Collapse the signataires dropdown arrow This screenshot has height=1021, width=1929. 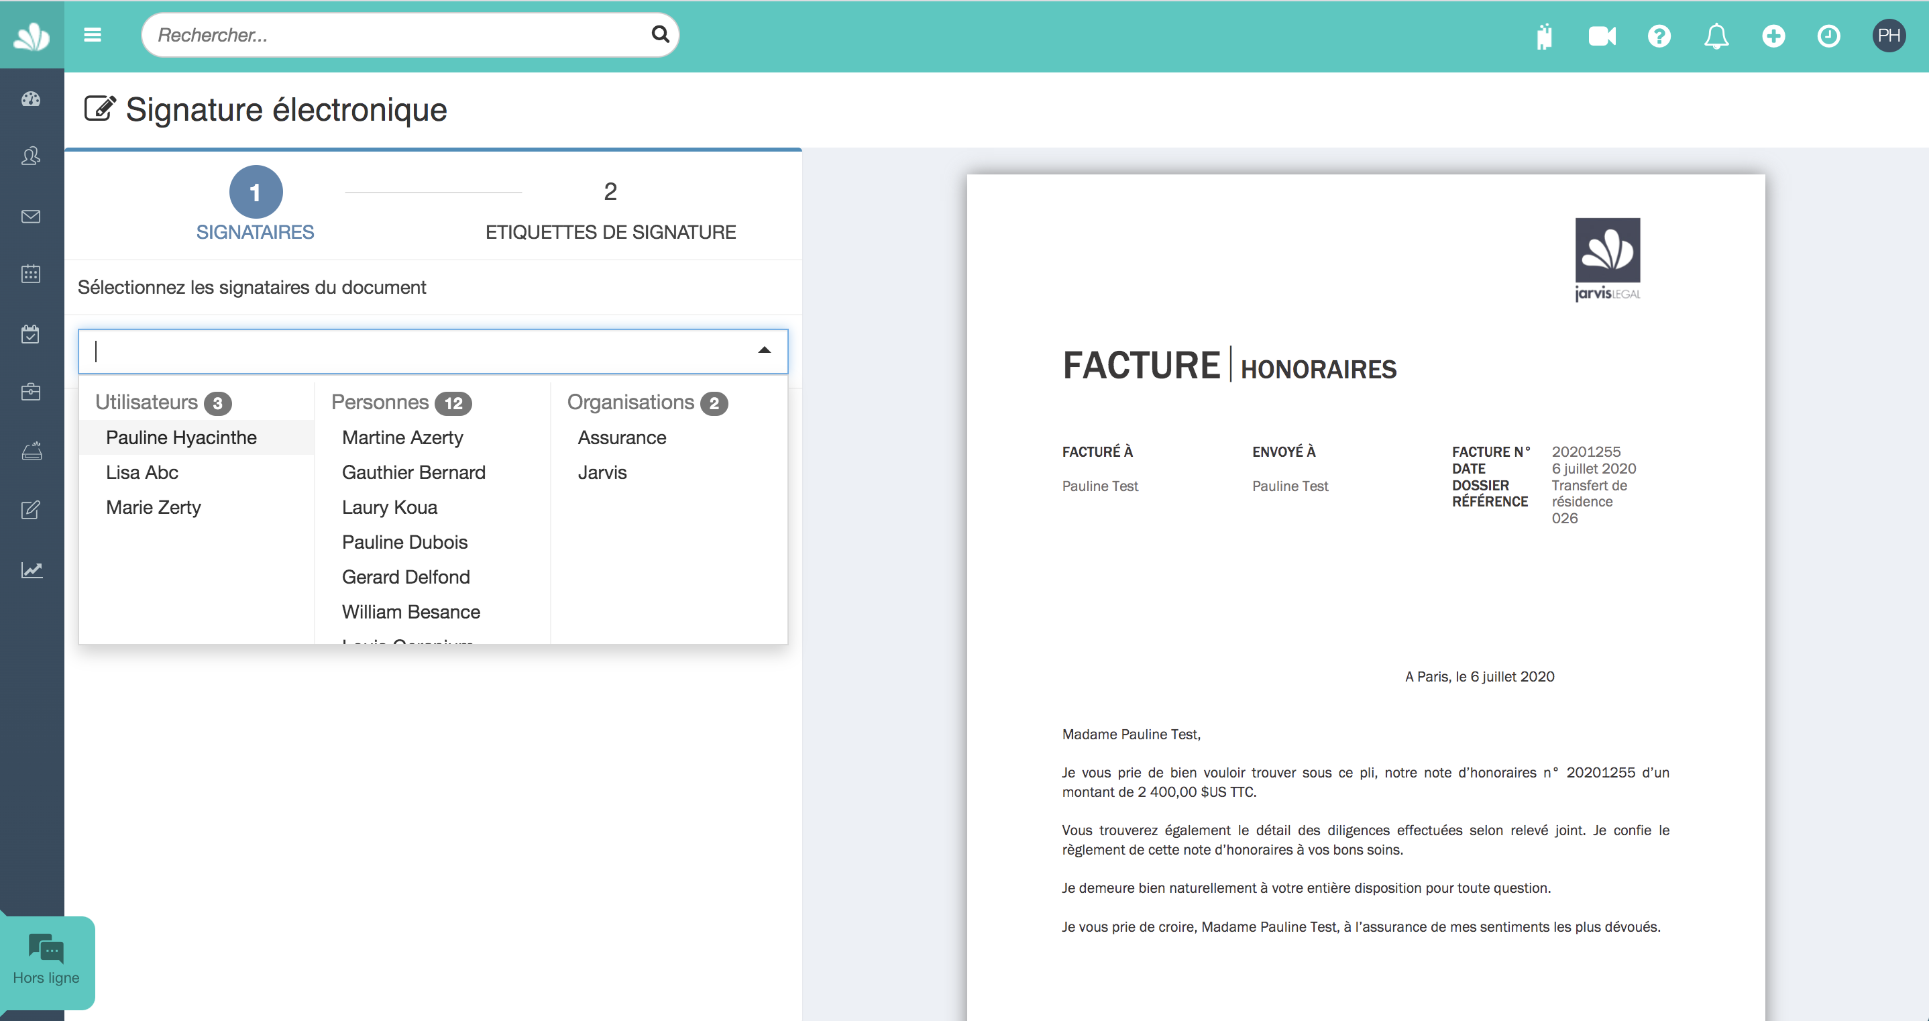[x=764, y=351]
